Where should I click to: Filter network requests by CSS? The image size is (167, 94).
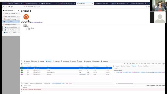coord(137,64)
